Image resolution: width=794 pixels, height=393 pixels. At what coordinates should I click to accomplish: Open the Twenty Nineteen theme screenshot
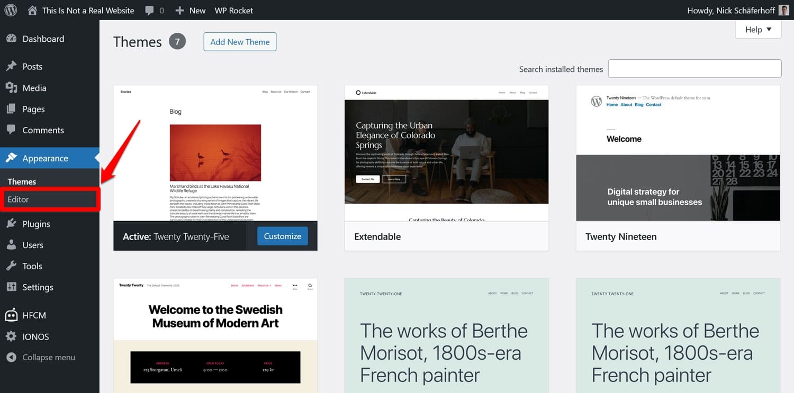678,153
